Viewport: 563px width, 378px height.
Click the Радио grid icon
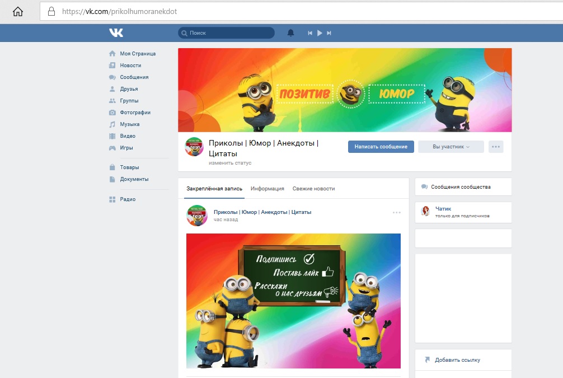112,199
